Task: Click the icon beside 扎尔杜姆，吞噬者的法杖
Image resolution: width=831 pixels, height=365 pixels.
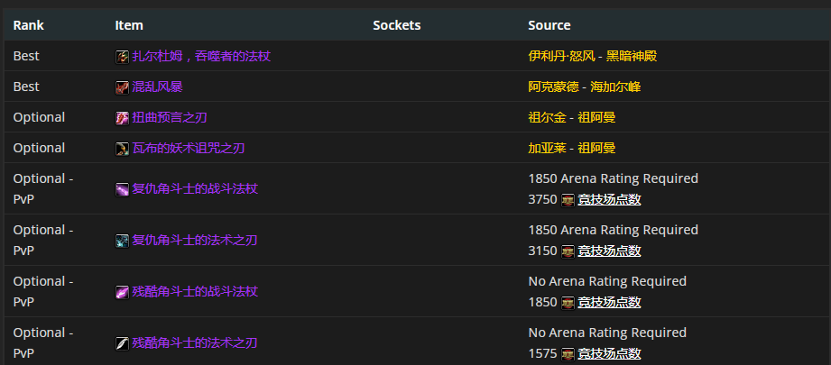Action: [122, 56]
